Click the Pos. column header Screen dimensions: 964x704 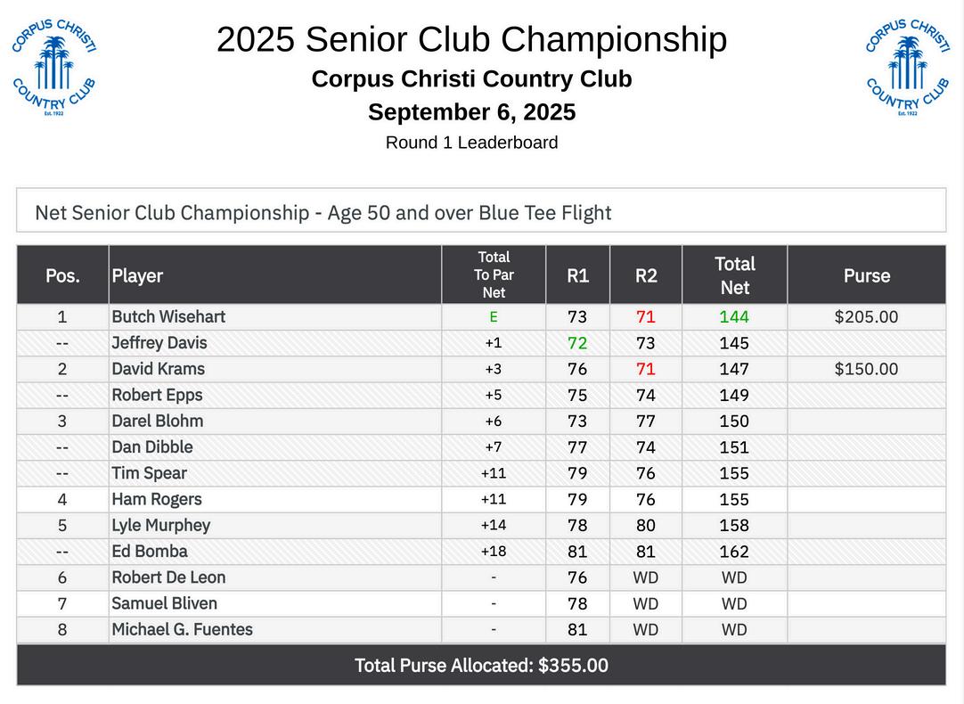click(62, 275)
